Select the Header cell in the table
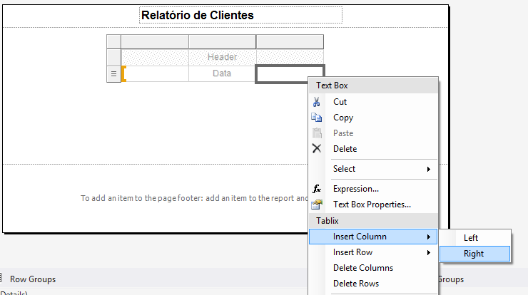 pos(222,57)
